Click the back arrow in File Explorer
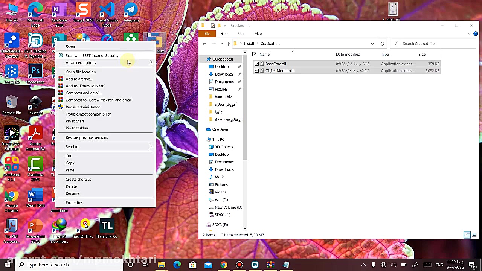 point(204,44)
